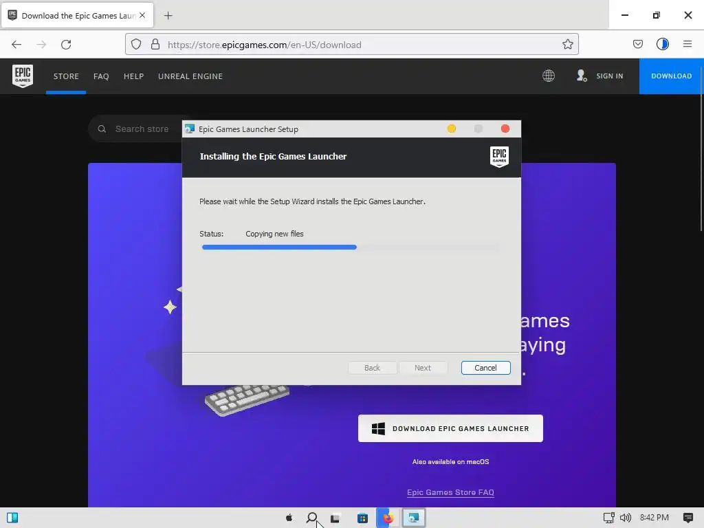Open the notifications icon in tray
The width and height of the screenshot is (704, 528).
click(687, 518)
